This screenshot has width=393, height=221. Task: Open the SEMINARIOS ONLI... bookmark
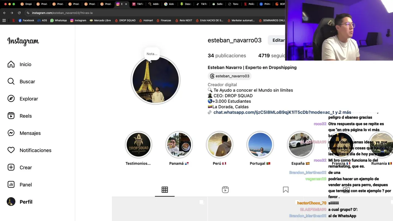272,21
